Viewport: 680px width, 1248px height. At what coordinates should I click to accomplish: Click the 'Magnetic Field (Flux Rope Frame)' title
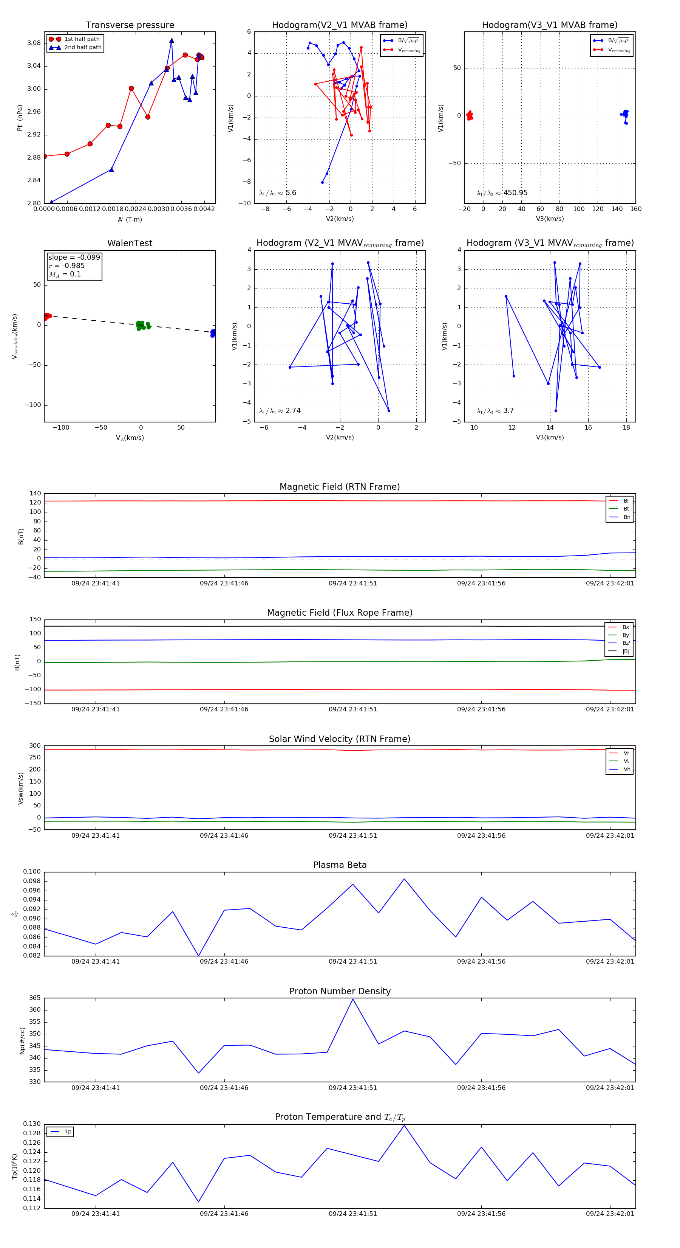[x=340, y=613]
